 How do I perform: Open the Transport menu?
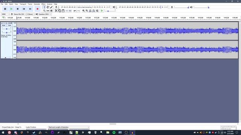(23, 4)
